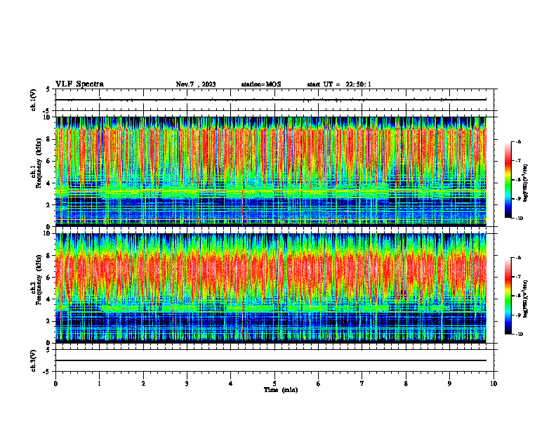This screenshot has width=556, height=430.
Task: Click the ch.3 flat voltage trace panel
Action: [x=274, y=360]
